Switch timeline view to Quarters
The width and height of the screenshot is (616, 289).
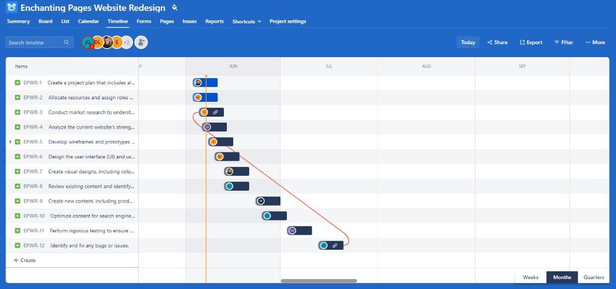click(594, 278)
